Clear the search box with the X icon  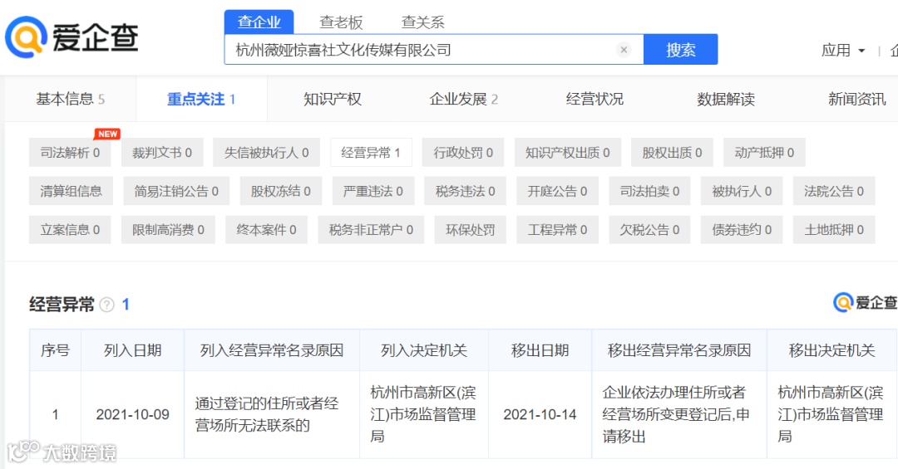(624, 50)
